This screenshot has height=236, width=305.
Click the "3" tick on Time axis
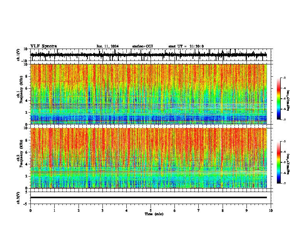pos(102,211)
